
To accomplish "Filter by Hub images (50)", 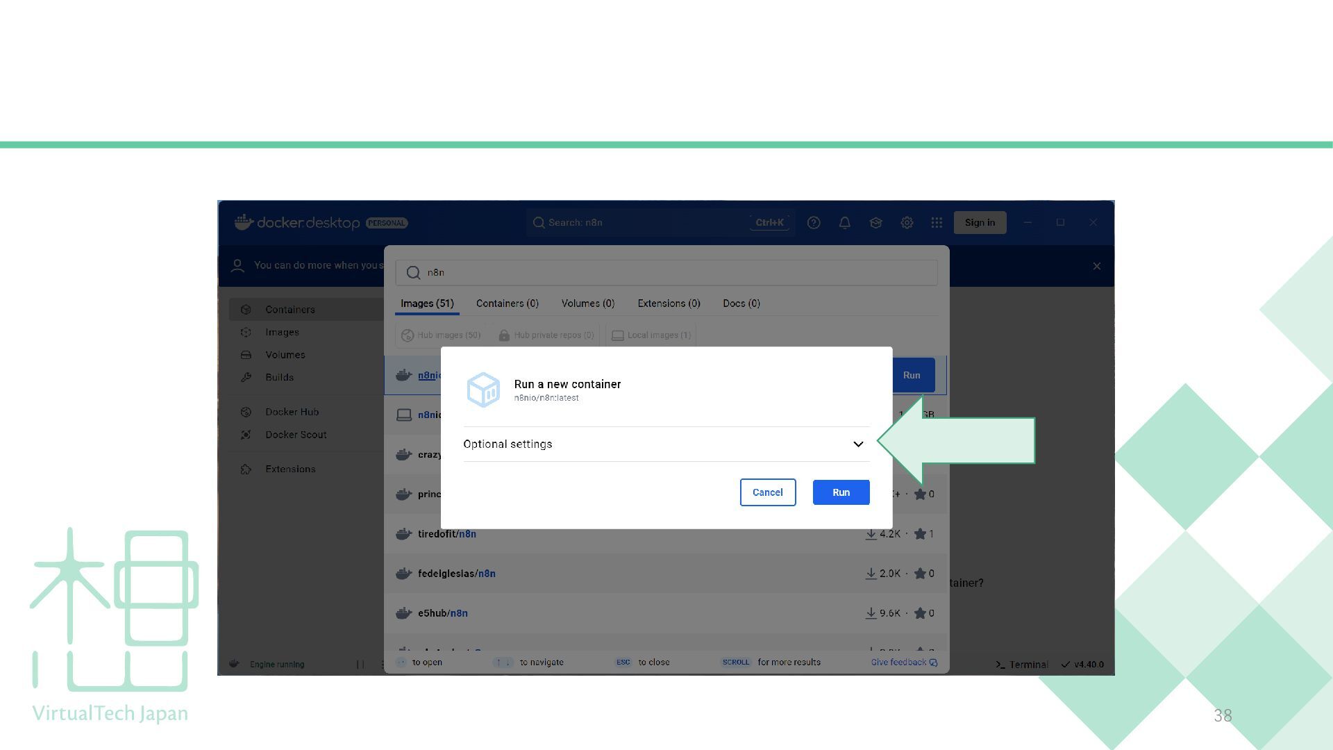I will coord(442,335).
